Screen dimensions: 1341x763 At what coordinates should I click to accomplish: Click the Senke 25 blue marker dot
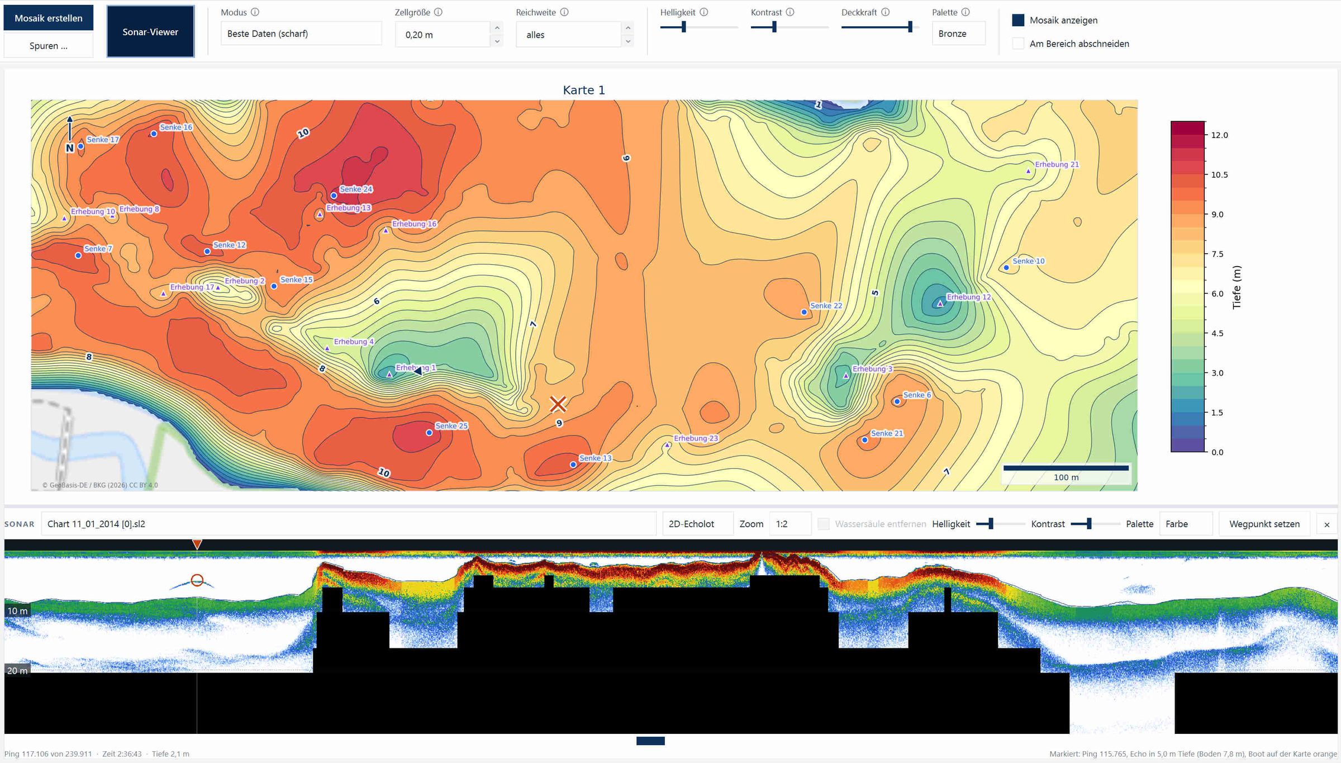click(x=429, y=433)
